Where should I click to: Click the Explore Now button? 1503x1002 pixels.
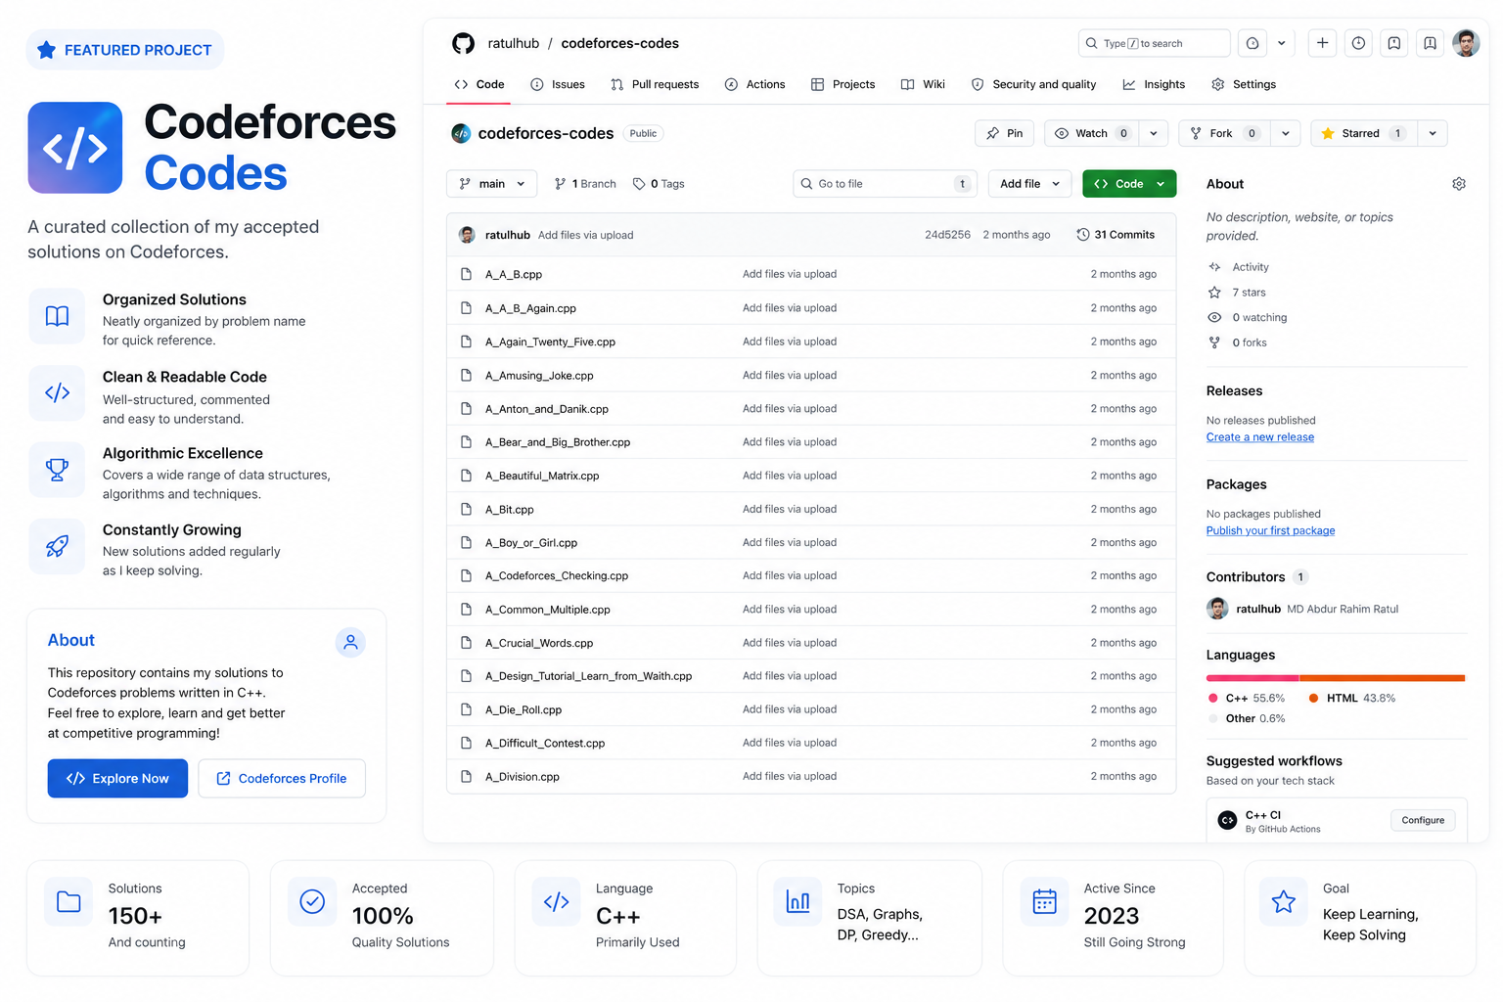point(117,778)
